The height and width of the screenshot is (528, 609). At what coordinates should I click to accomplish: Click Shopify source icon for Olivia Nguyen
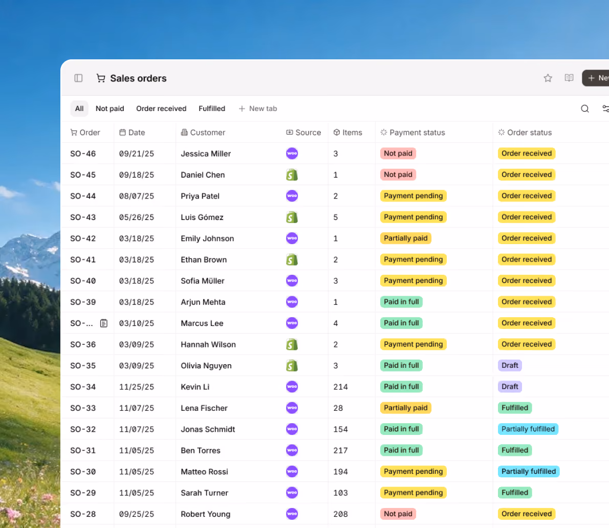pos(292,365)
